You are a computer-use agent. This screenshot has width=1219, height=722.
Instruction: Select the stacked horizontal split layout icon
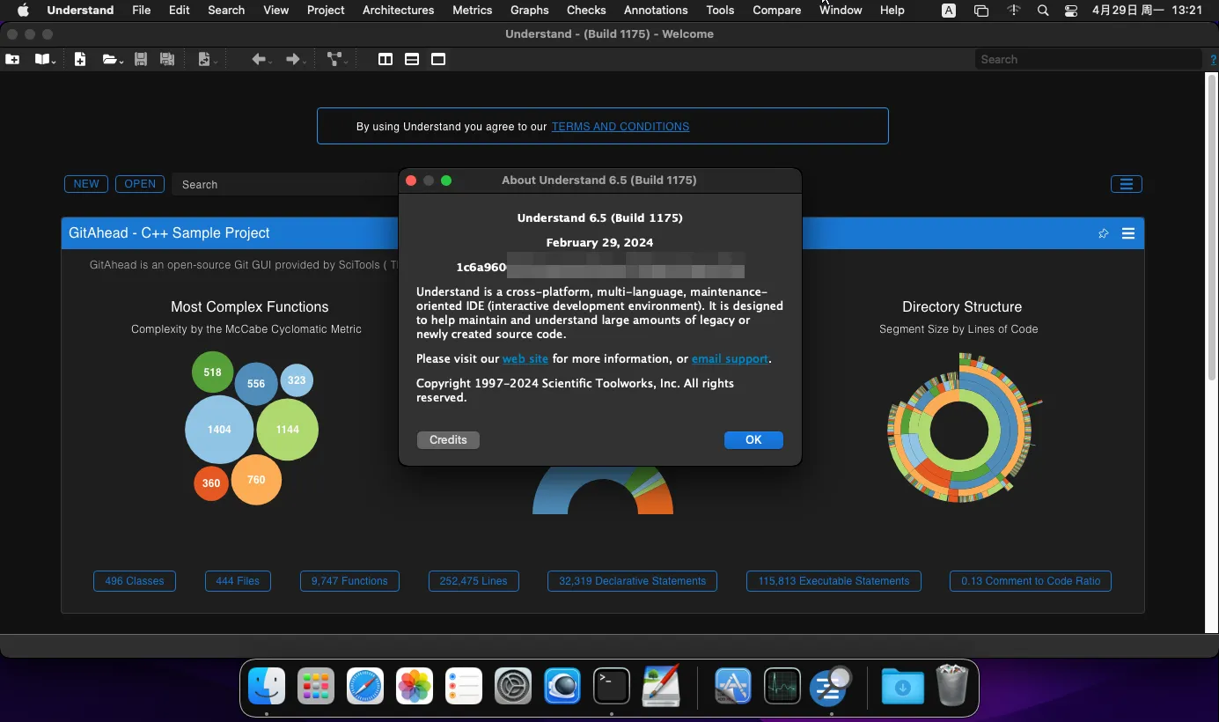pyautogui.click(x=412, y=59)
